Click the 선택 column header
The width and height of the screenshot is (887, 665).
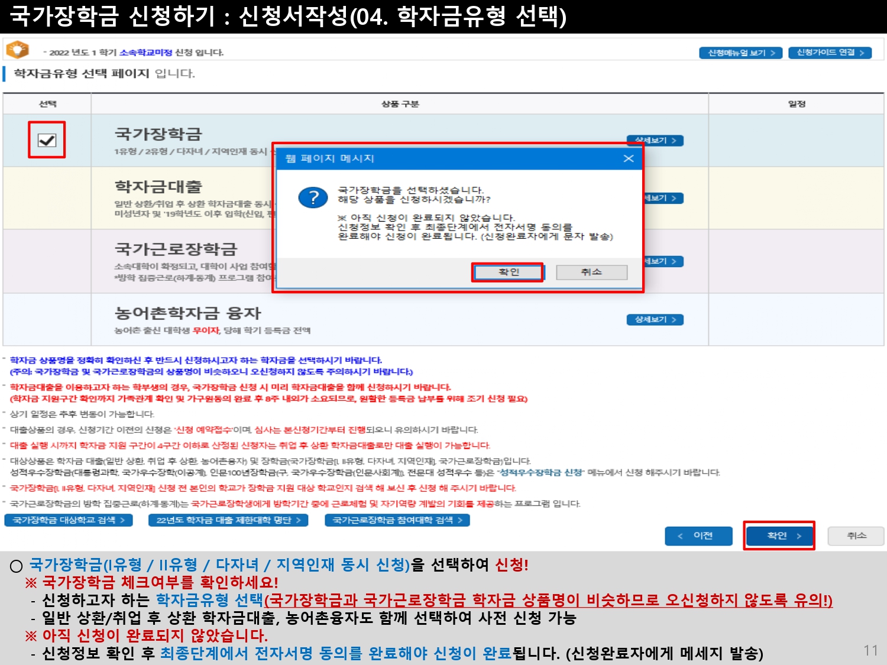(x=47, y=104)
